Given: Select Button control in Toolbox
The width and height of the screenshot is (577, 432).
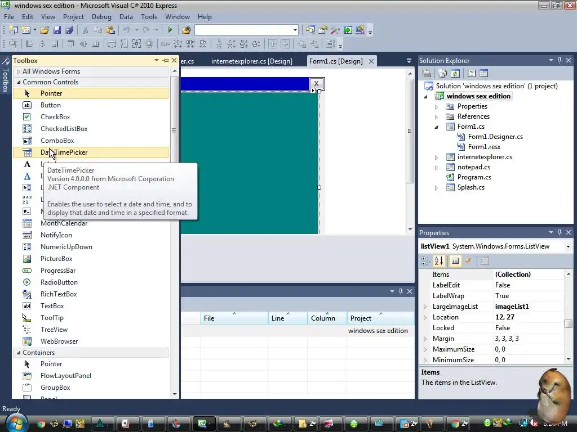Looking at the screenshot, I should [91, 105].
